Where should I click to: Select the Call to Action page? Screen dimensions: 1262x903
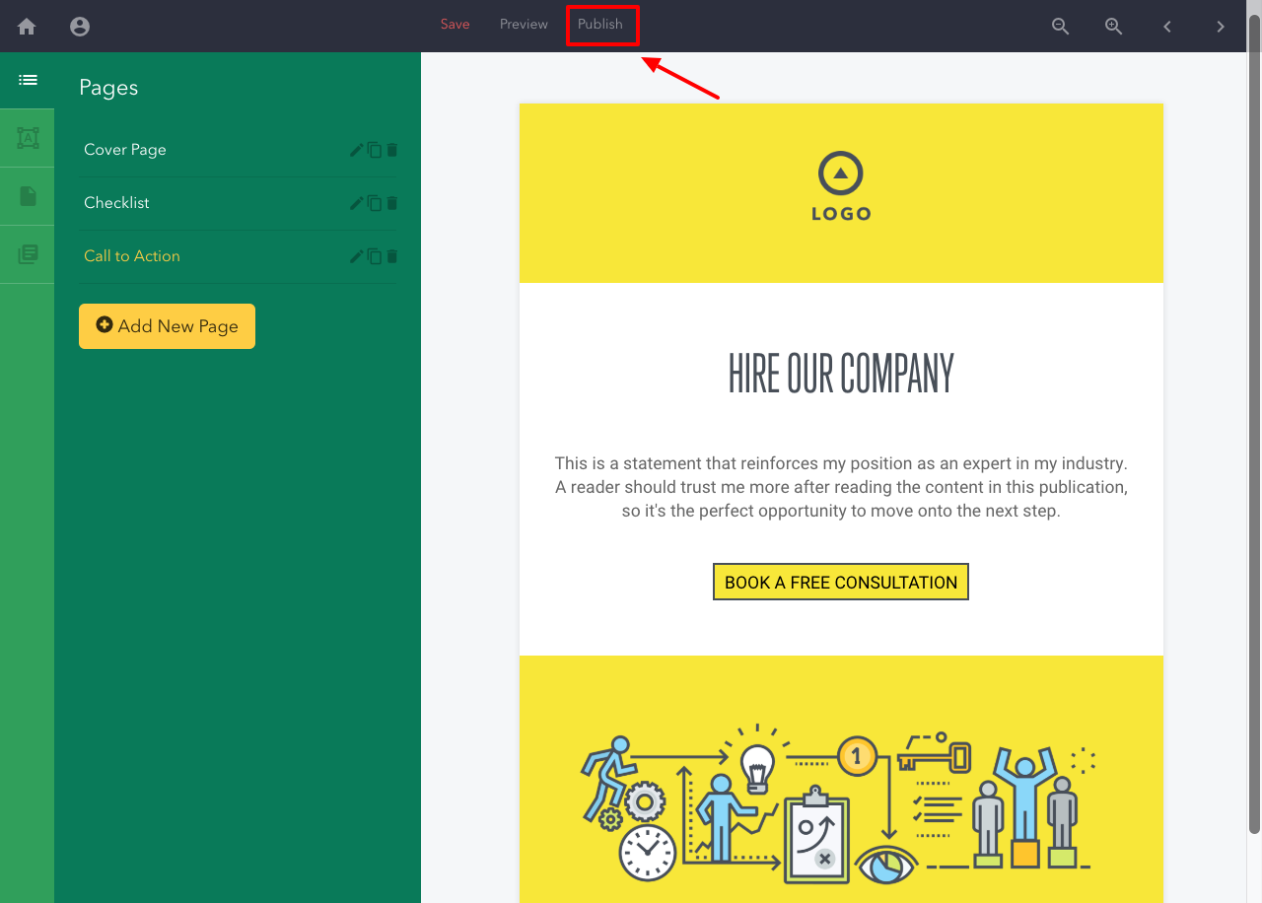(x=132, y=256)
